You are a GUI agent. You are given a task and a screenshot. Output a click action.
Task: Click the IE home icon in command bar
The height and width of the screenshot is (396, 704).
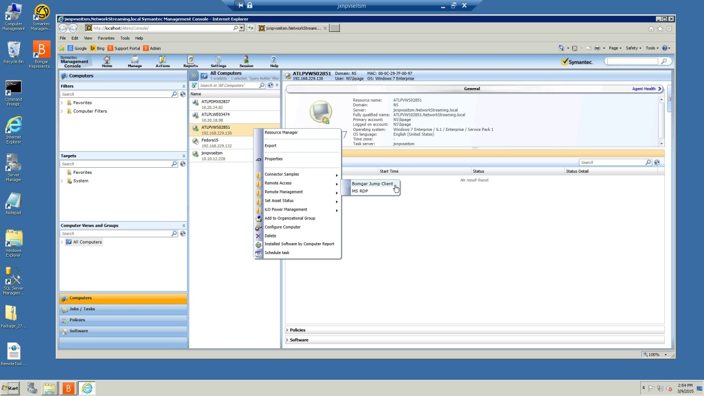(x=561, y=48)
